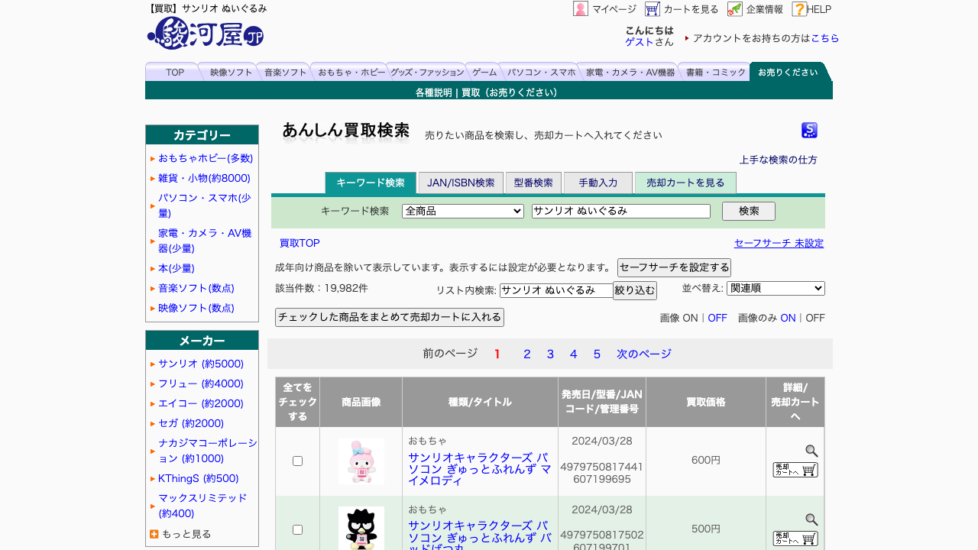Screen dimensions: 978x550
Task: Click the 駿河屋 JP logo
Action: coord(205,33)
